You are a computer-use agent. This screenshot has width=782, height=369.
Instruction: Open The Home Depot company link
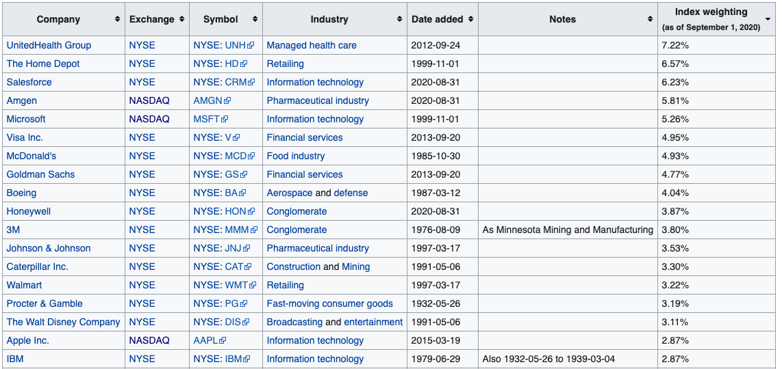coord(43,64)
